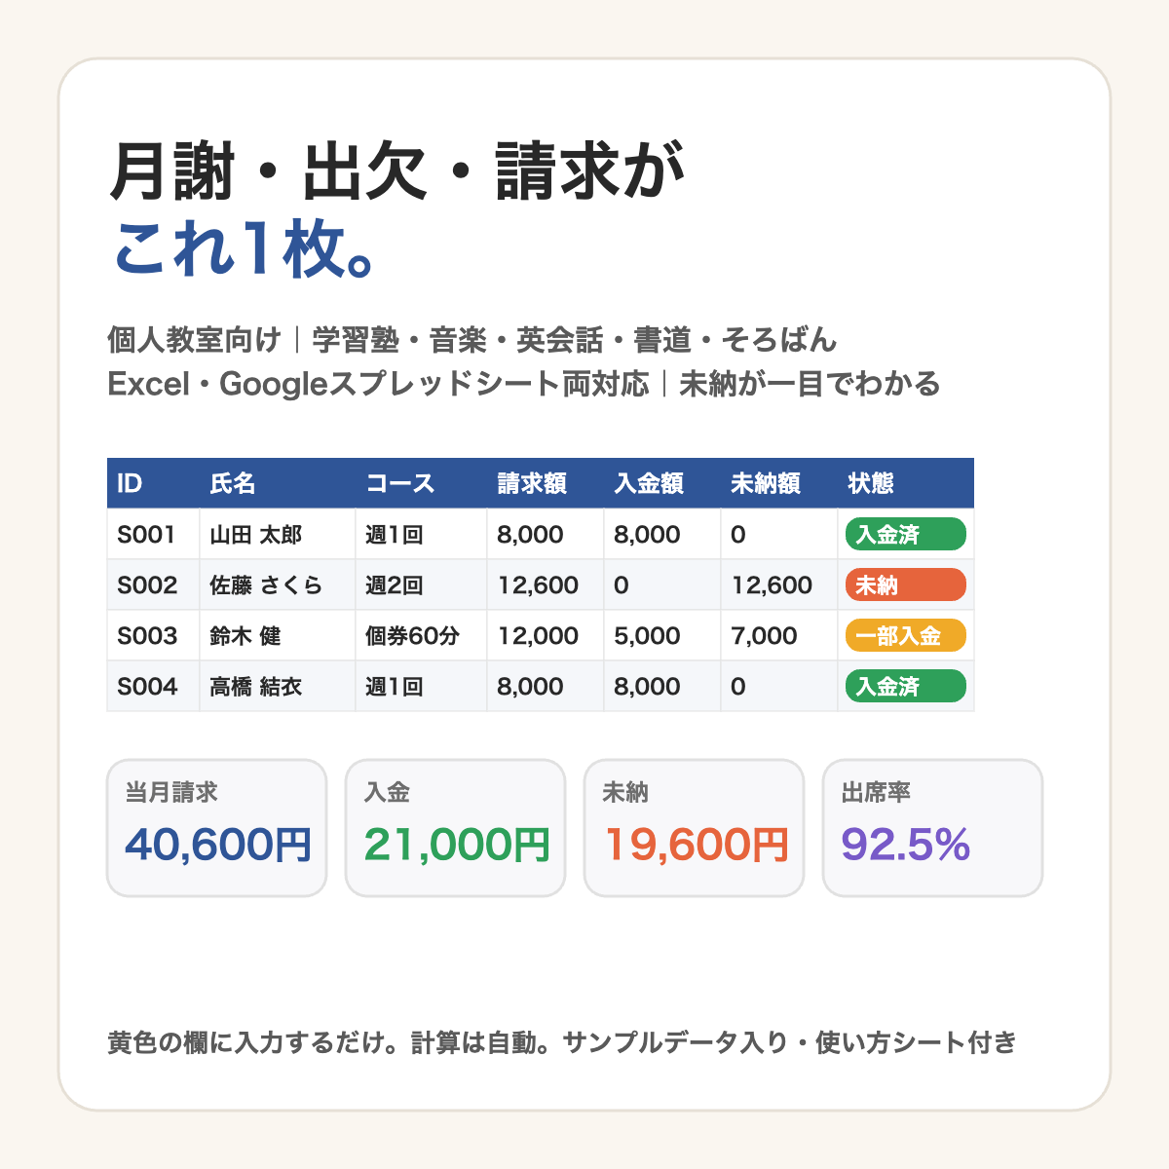
Task: Select the 未納 19,600円 summary card
Action: 694,828
